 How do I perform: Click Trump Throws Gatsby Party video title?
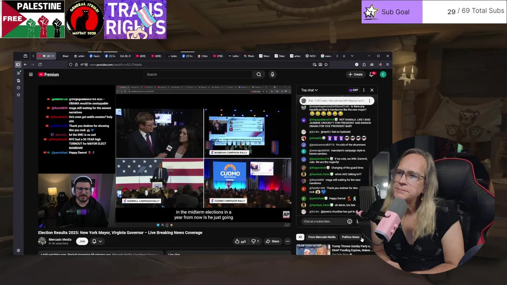click(352, 248)
